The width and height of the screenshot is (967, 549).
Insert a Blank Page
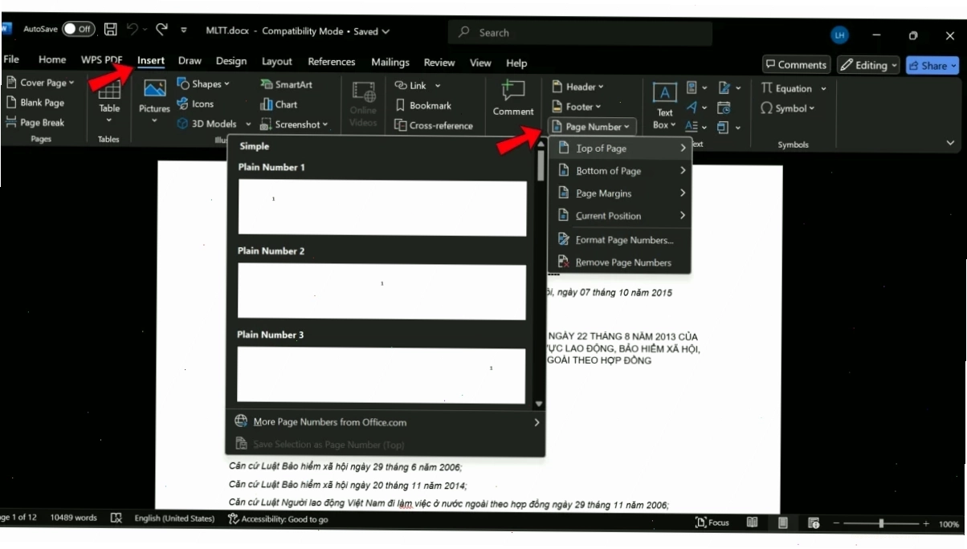click(35, 103)
